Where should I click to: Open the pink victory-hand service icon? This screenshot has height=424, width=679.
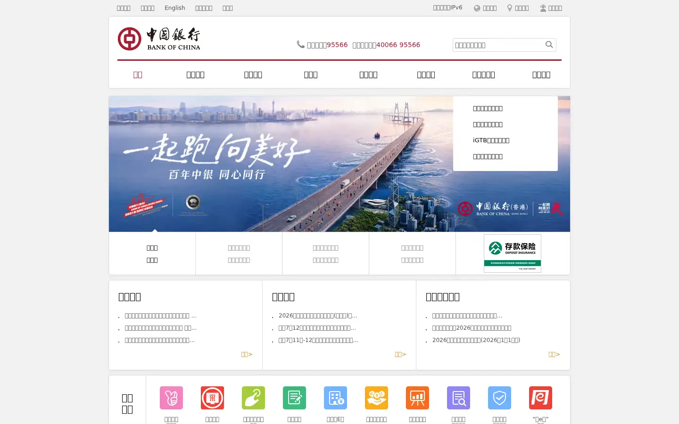(171, 398)
